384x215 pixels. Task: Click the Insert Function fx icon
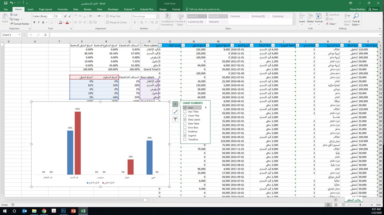point(45,35)
